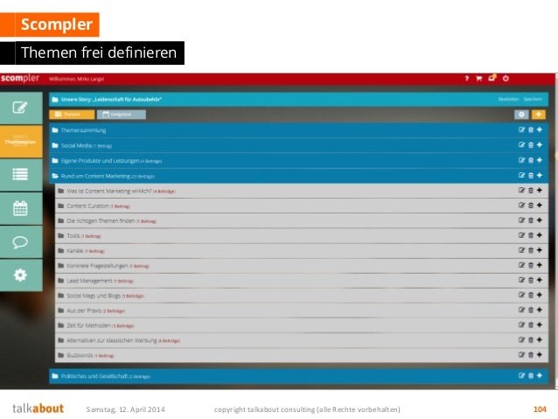Select the Themenplan sidebar tile
The image size is (558, 419).
(x=21, y=142)
